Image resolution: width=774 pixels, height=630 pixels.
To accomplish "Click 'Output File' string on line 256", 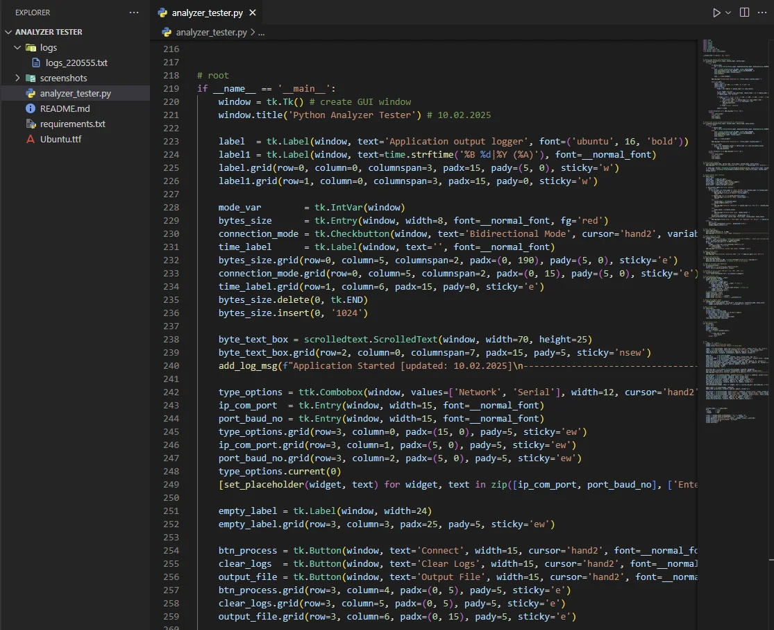I will [451, 577].
